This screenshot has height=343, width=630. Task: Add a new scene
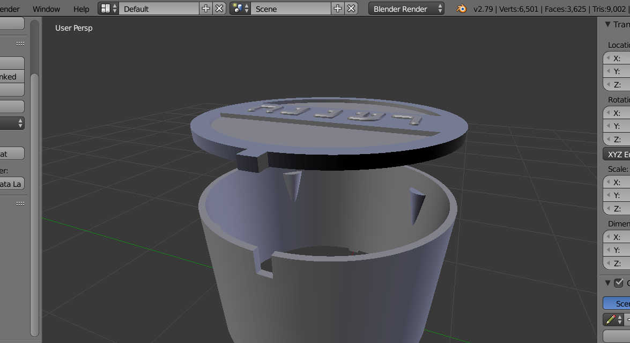[338, 9]
